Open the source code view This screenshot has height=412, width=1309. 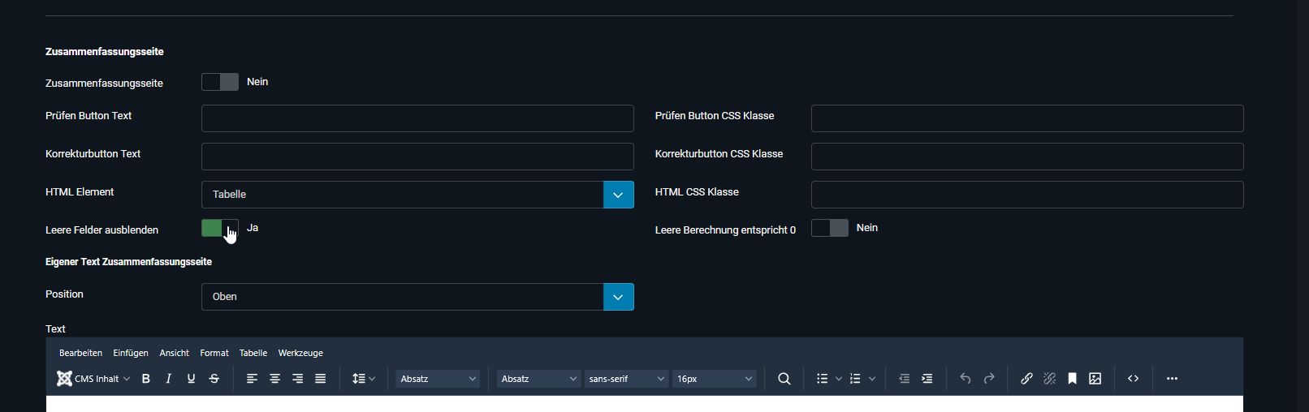(x=1133, y=379)
